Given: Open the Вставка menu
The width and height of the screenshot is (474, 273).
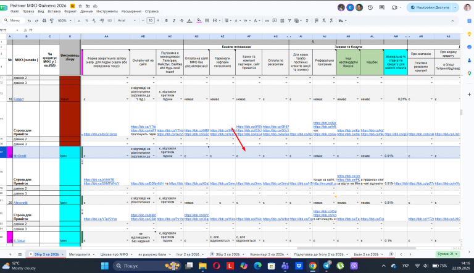Looking at the screenshot, I should pos(54,12).
